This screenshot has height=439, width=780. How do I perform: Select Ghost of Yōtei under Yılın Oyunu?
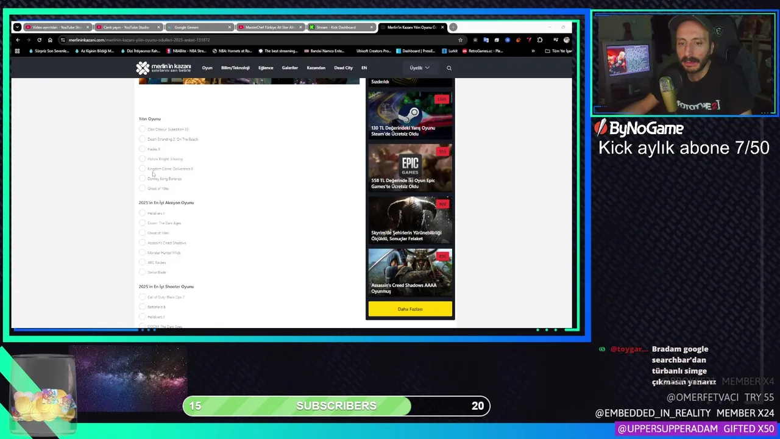tap(142, 188)
